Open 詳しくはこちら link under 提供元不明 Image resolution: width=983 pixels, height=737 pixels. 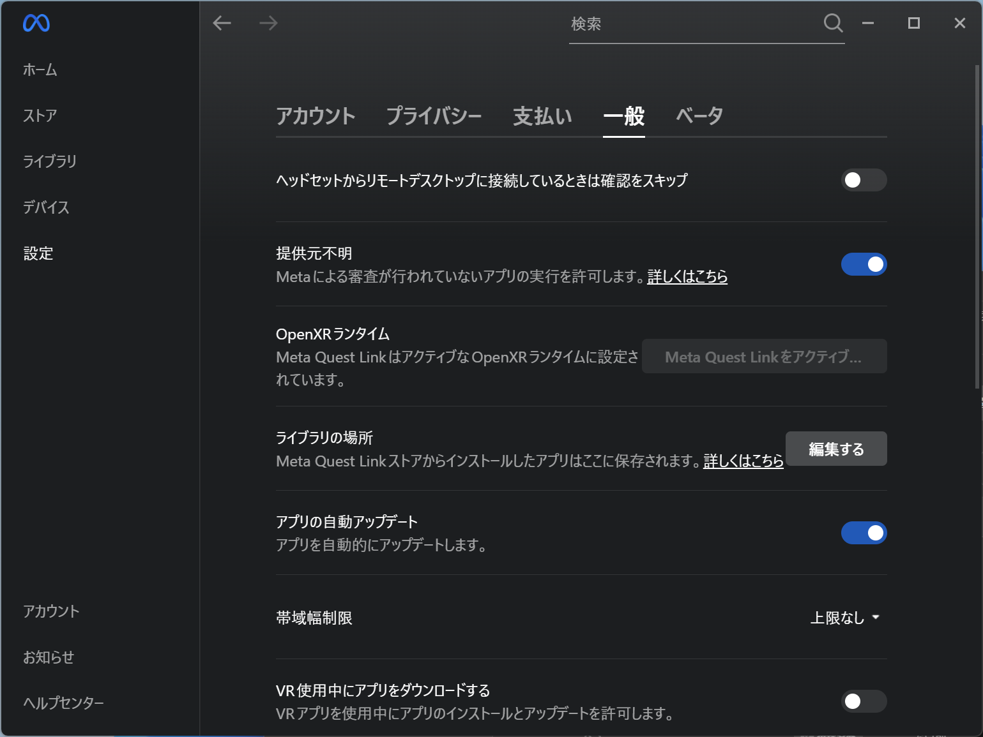click(x=687, y=277)
